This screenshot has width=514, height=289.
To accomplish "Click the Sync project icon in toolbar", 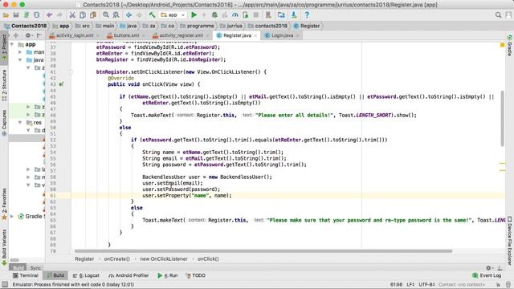I will point(27,15).
